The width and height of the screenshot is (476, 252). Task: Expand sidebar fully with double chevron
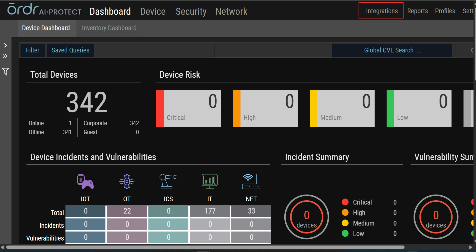tap(5, 56)
